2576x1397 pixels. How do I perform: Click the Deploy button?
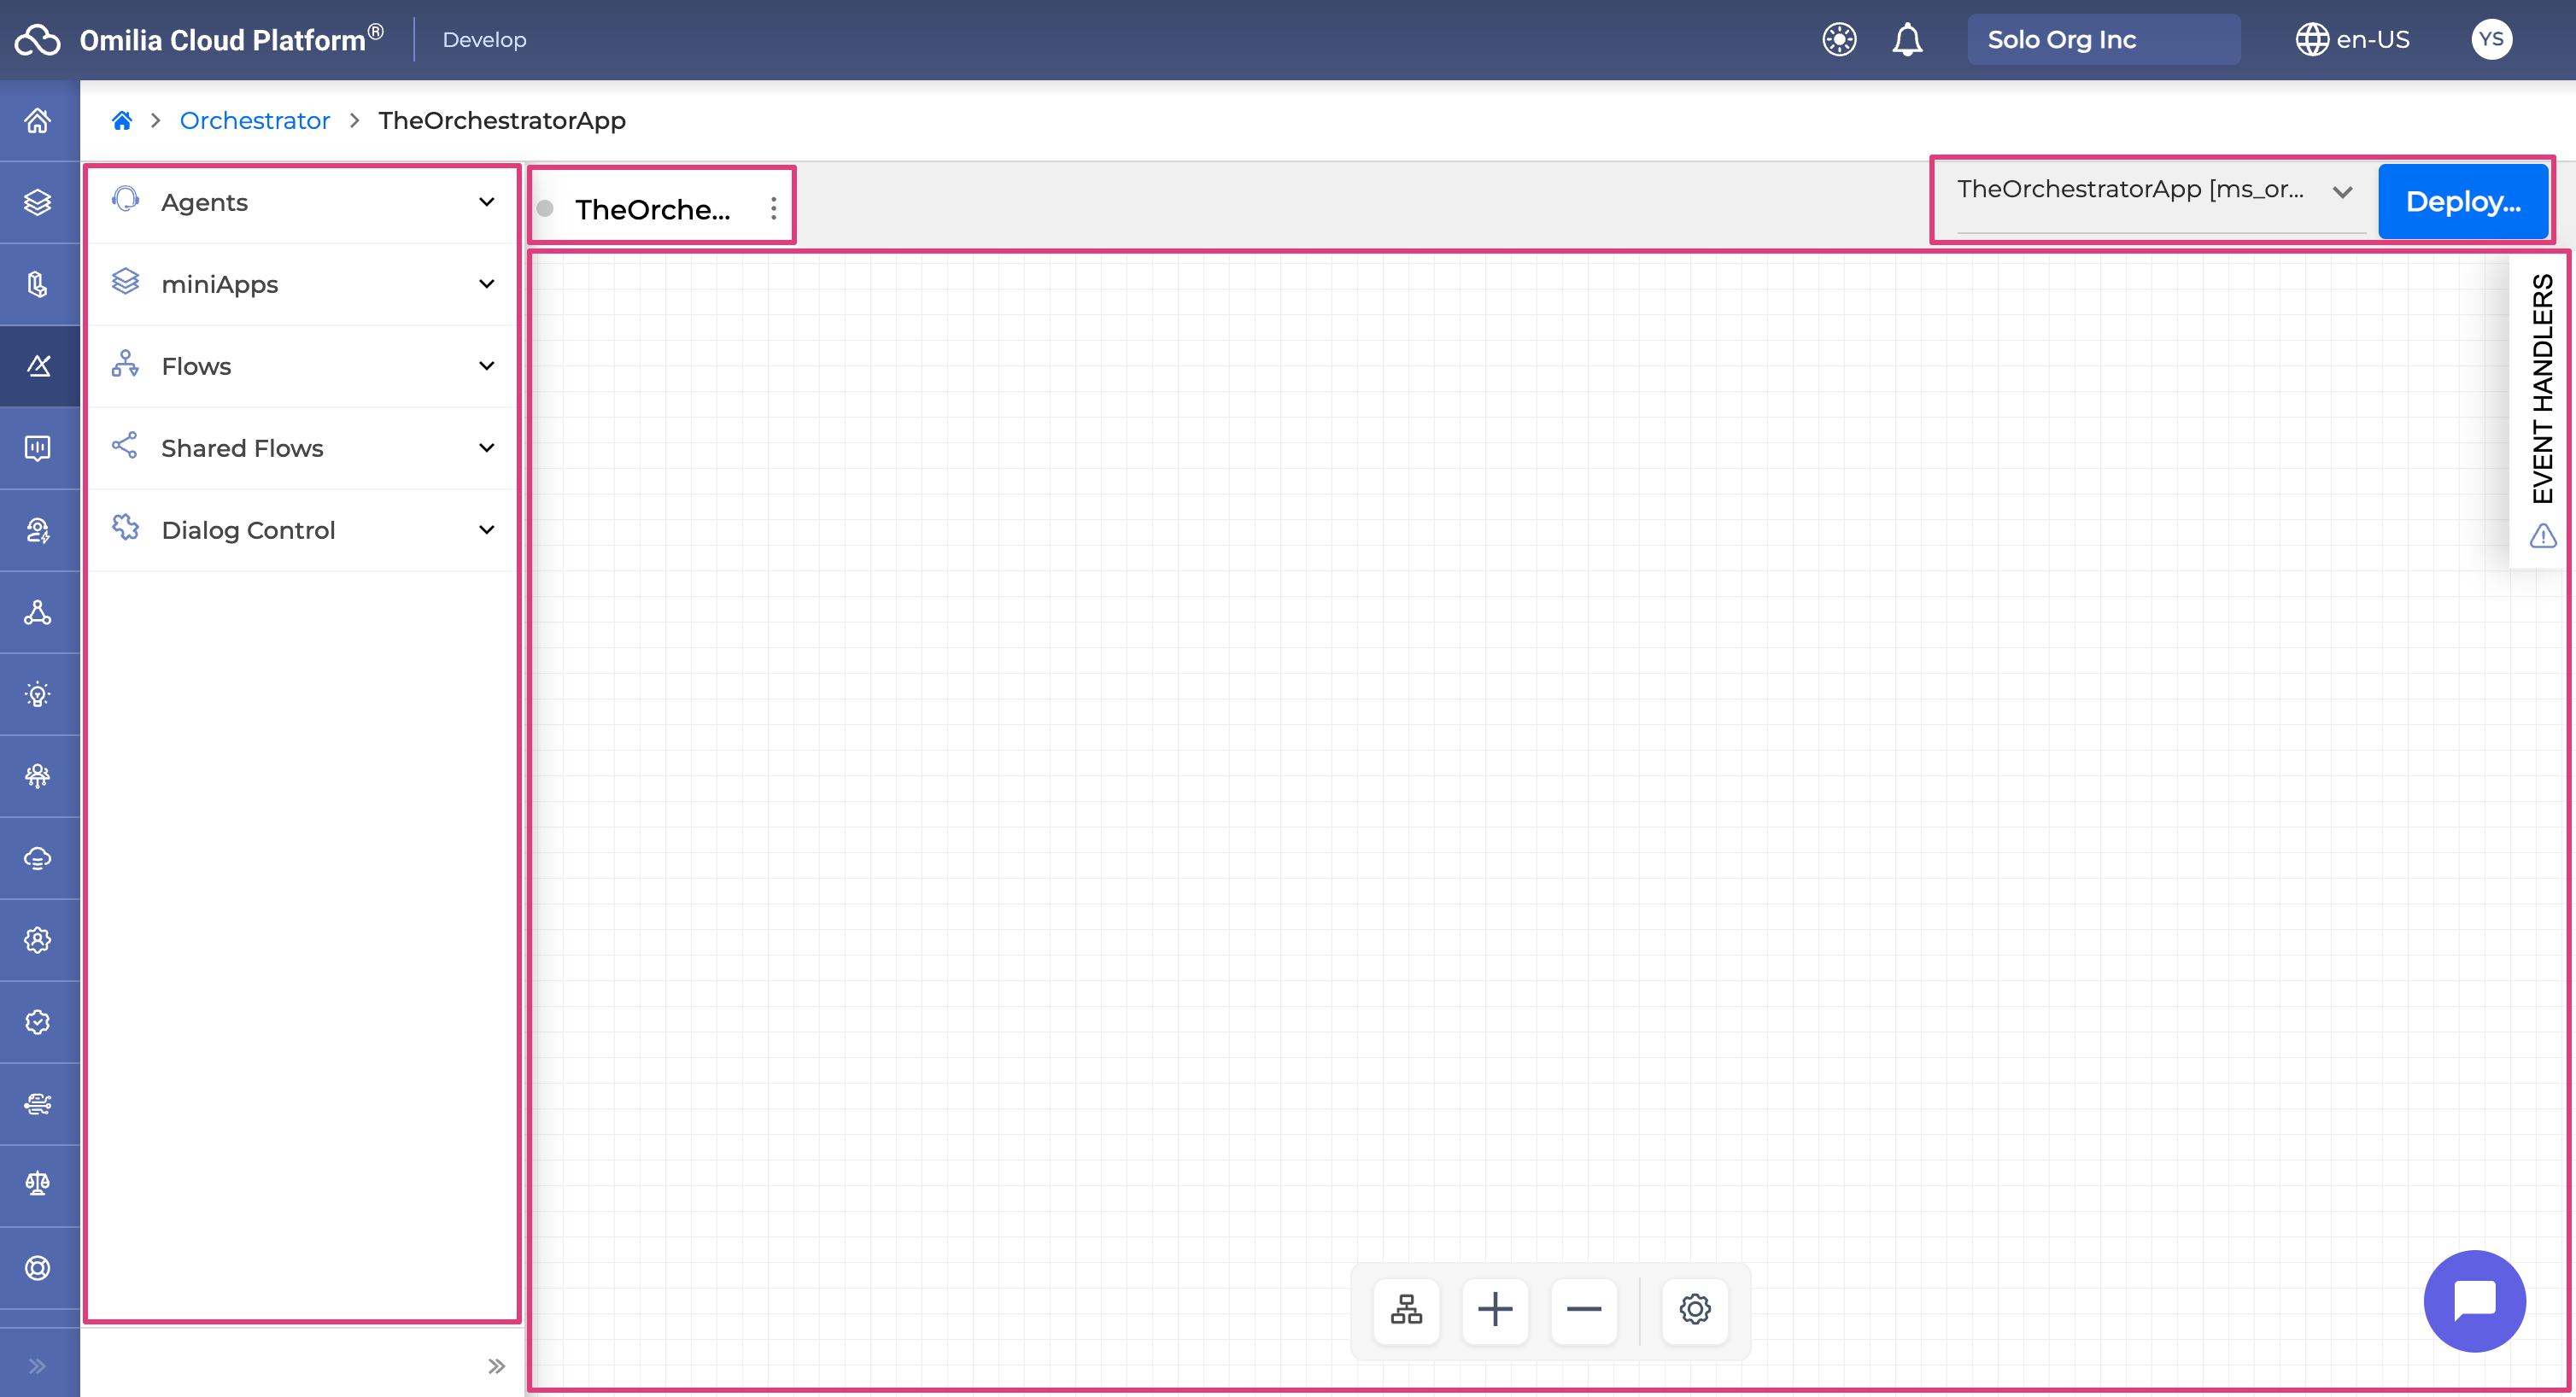[x=2463, y=200]
